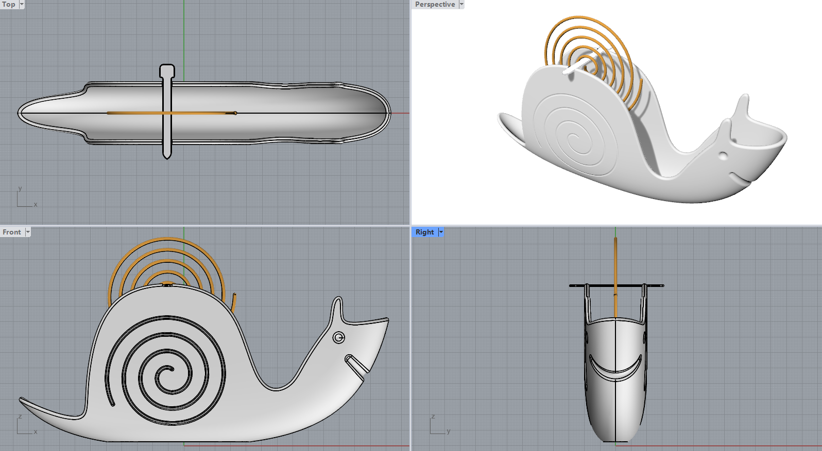The height and width of the screenshot is (451, 822).
Task: Open the Right viewport dropdown arrow
Action: [x=441, y=232]
